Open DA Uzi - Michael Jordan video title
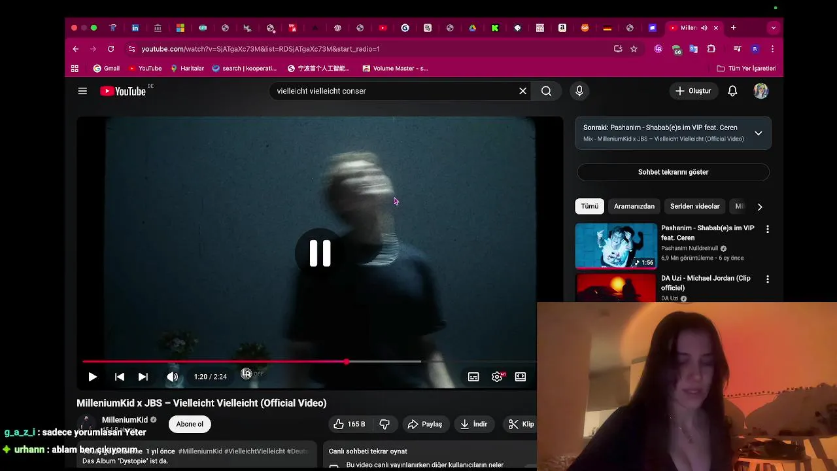 coord(706,283)
